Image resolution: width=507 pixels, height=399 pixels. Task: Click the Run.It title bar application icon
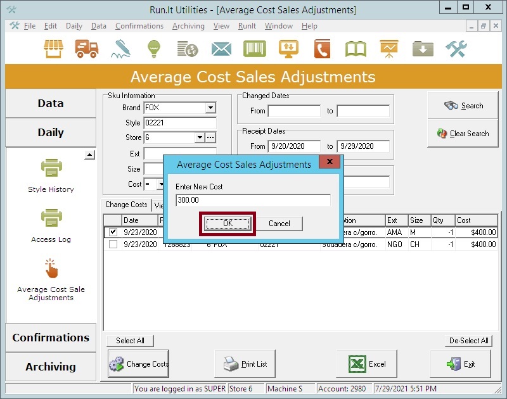pyautogui.click(x=11, y=9)
